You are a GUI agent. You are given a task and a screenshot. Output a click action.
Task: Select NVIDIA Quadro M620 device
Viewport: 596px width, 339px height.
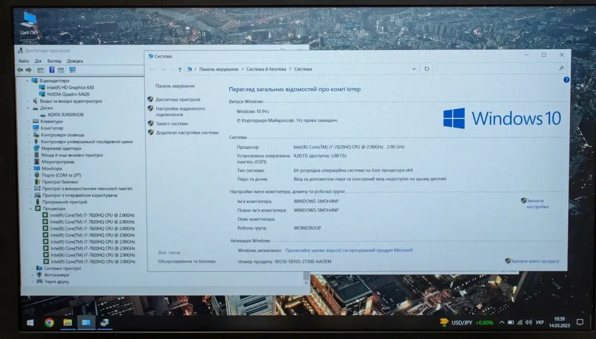68,94
